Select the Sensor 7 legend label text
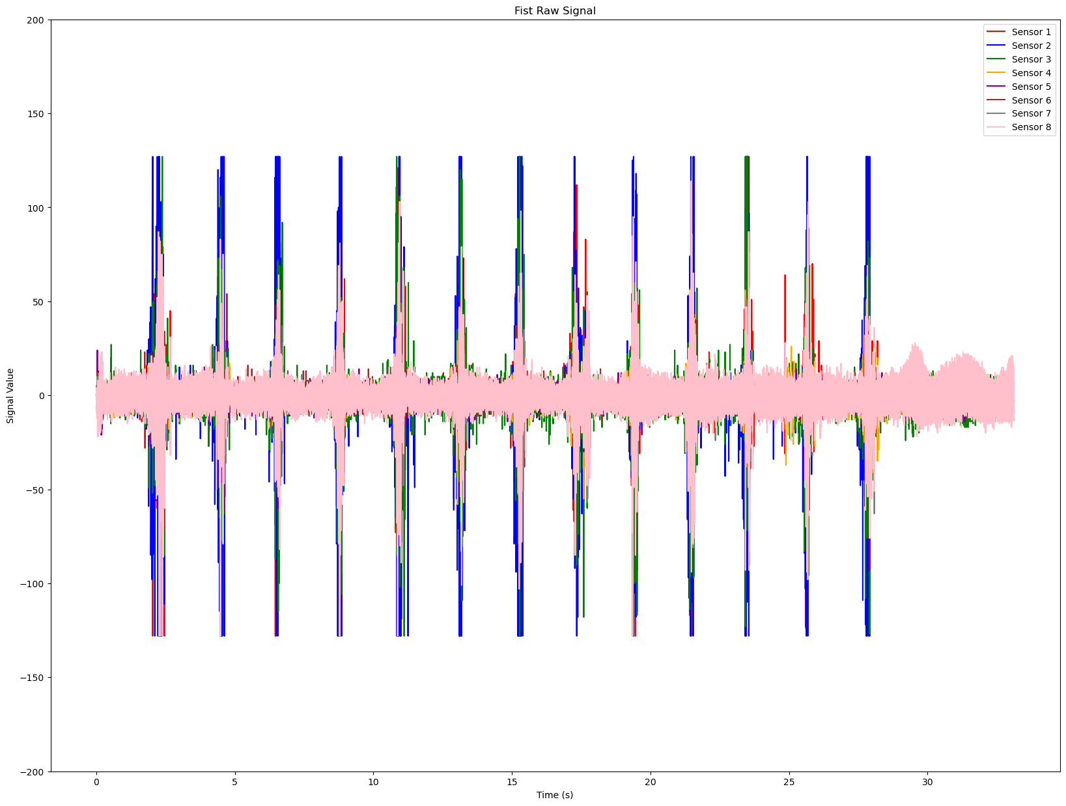The width and height of the screenshot is (1066, 806). pyautogui.click(x=1031, y=113)
